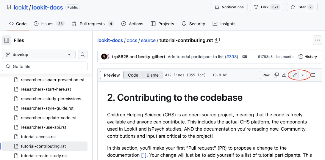Go to the Actions tab
325x160 pixels.
point(132,24)
